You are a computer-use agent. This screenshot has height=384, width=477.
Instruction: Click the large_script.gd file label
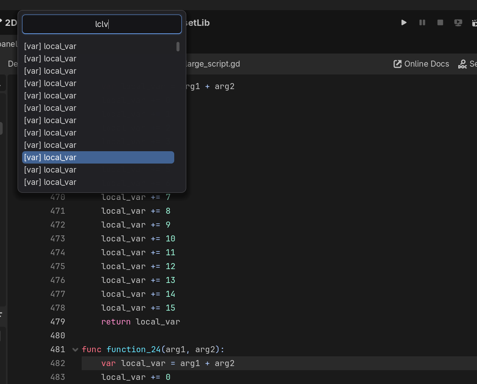coord(212,64)
